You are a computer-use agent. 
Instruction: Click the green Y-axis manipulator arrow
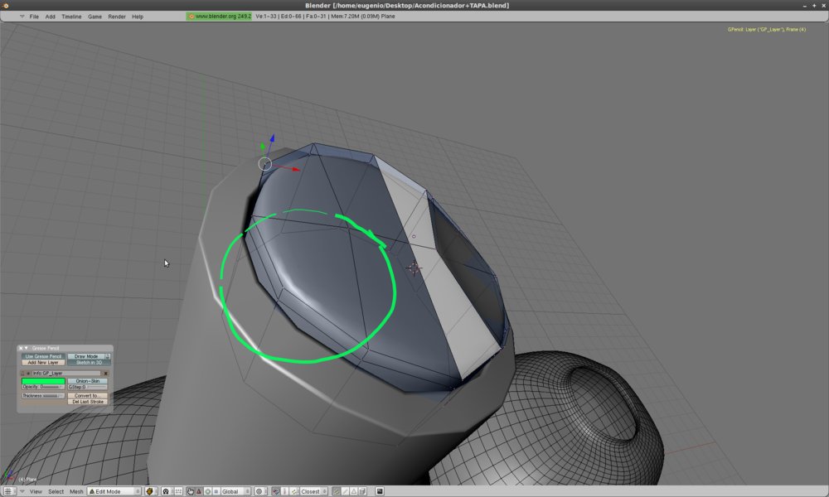(262, 146)
